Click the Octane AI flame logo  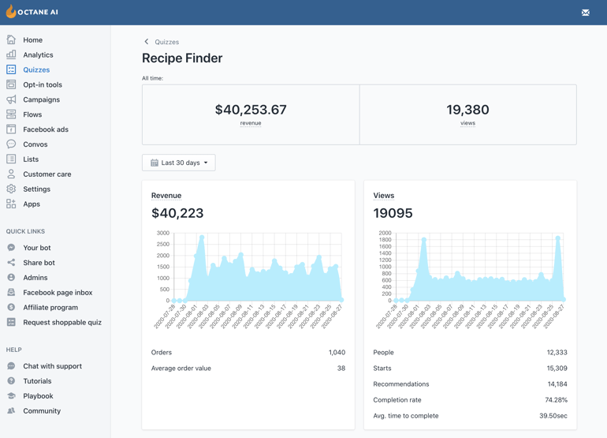click(11, 11)
